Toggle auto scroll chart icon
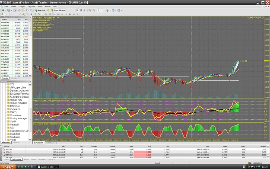 coord(98,10)
